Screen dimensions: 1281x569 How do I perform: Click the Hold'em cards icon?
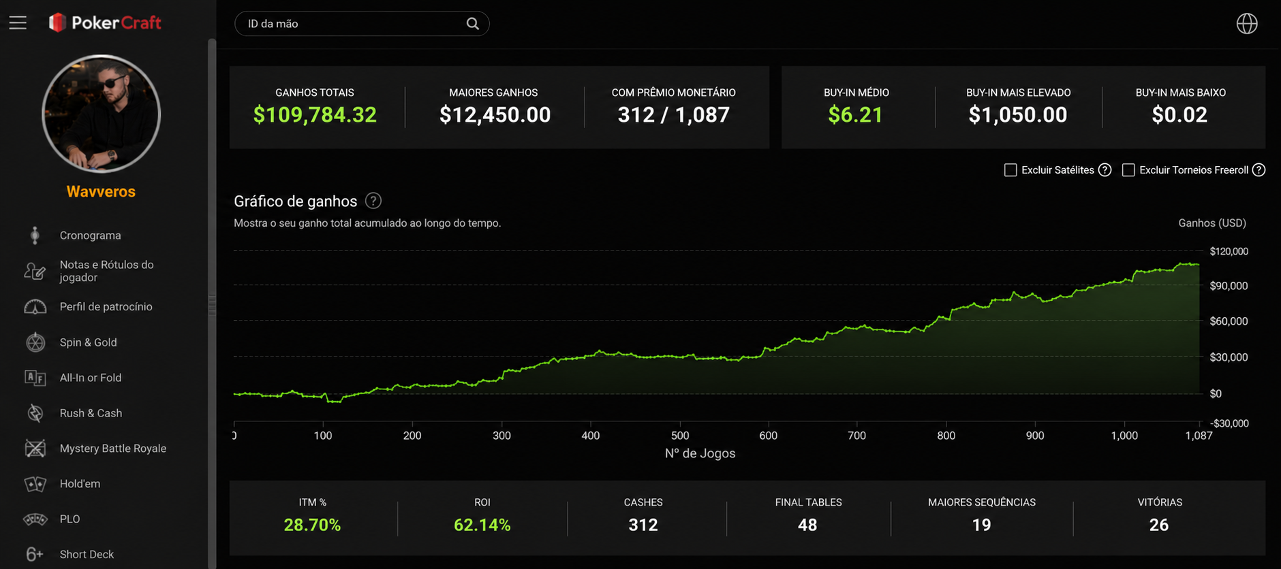(35, 484)
